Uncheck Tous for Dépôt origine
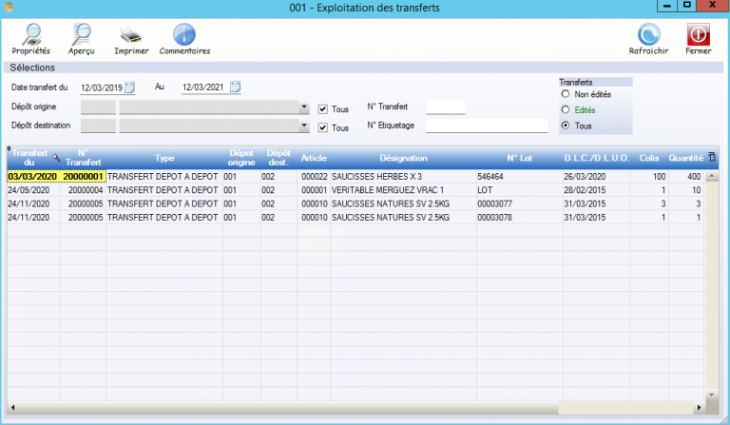 point(323,108)
